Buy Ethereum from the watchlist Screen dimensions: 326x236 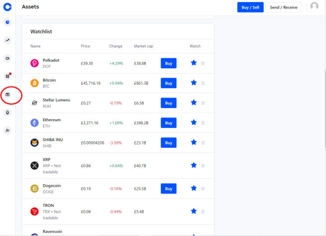pyautogui.click(x=169, y=123)
